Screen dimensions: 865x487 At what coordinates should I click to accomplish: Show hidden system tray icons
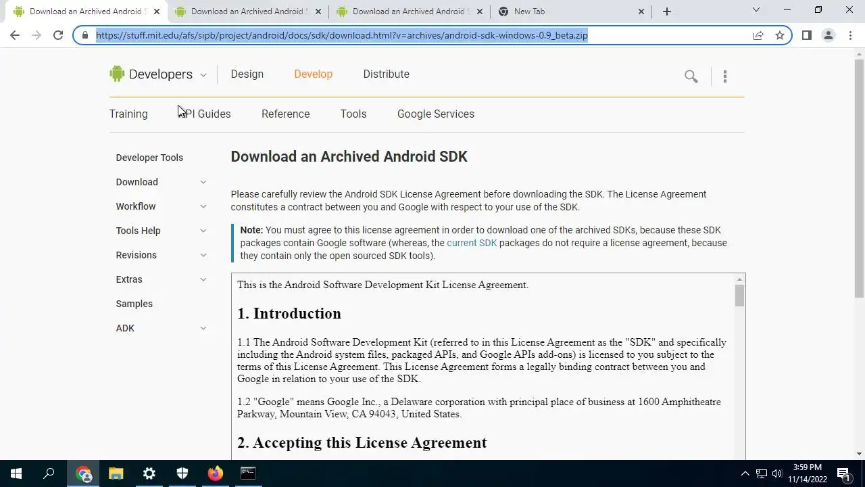pos(745,473)
